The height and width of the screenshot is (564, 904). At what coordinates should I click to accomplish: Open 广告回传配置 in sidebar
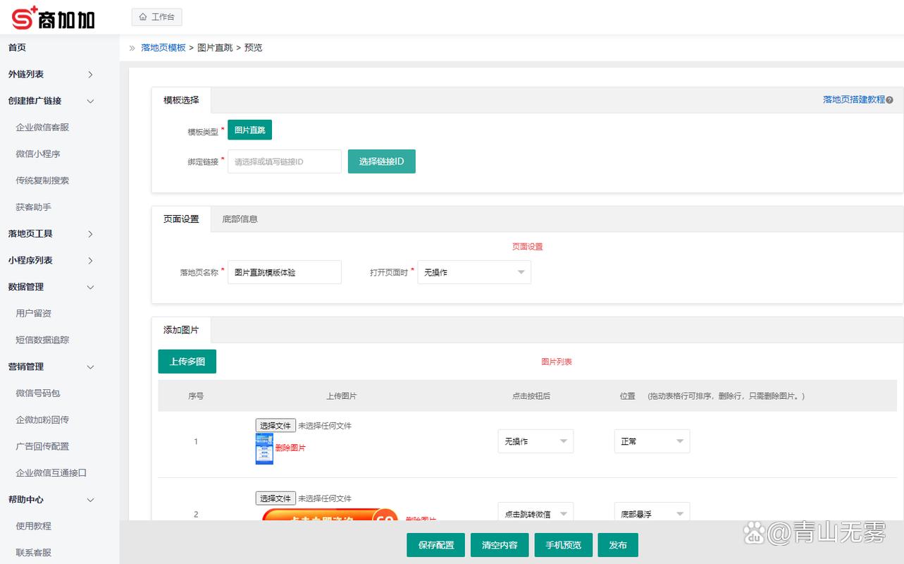pos(42,446)
